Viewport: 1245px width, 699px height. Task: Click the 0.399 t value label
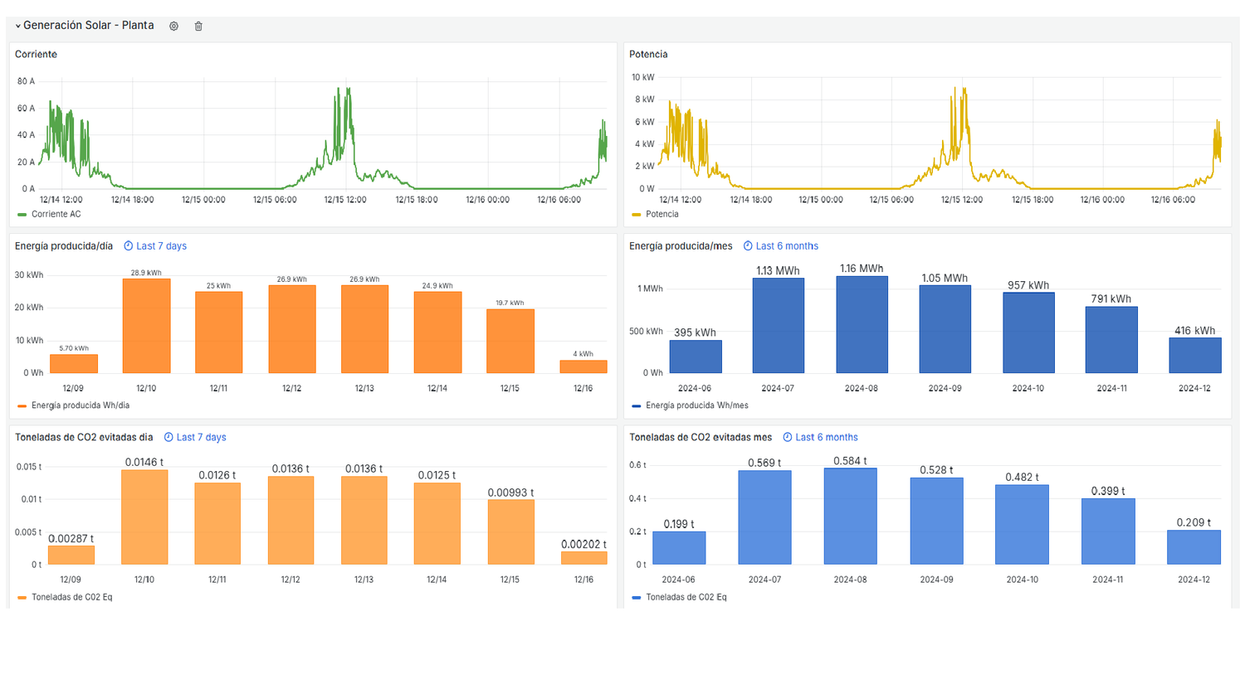1108,492
